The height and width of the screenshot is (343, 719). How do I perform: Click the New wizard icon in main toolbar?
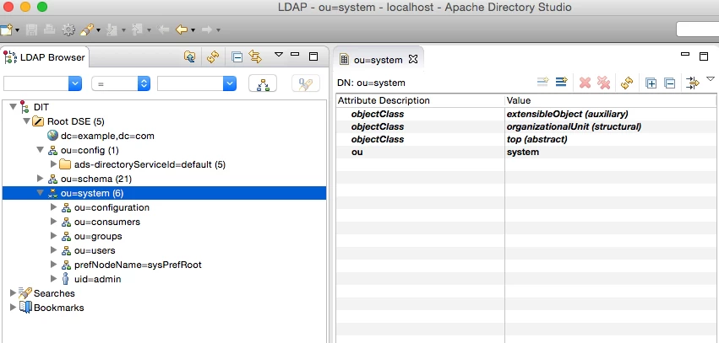click(6, 29)
